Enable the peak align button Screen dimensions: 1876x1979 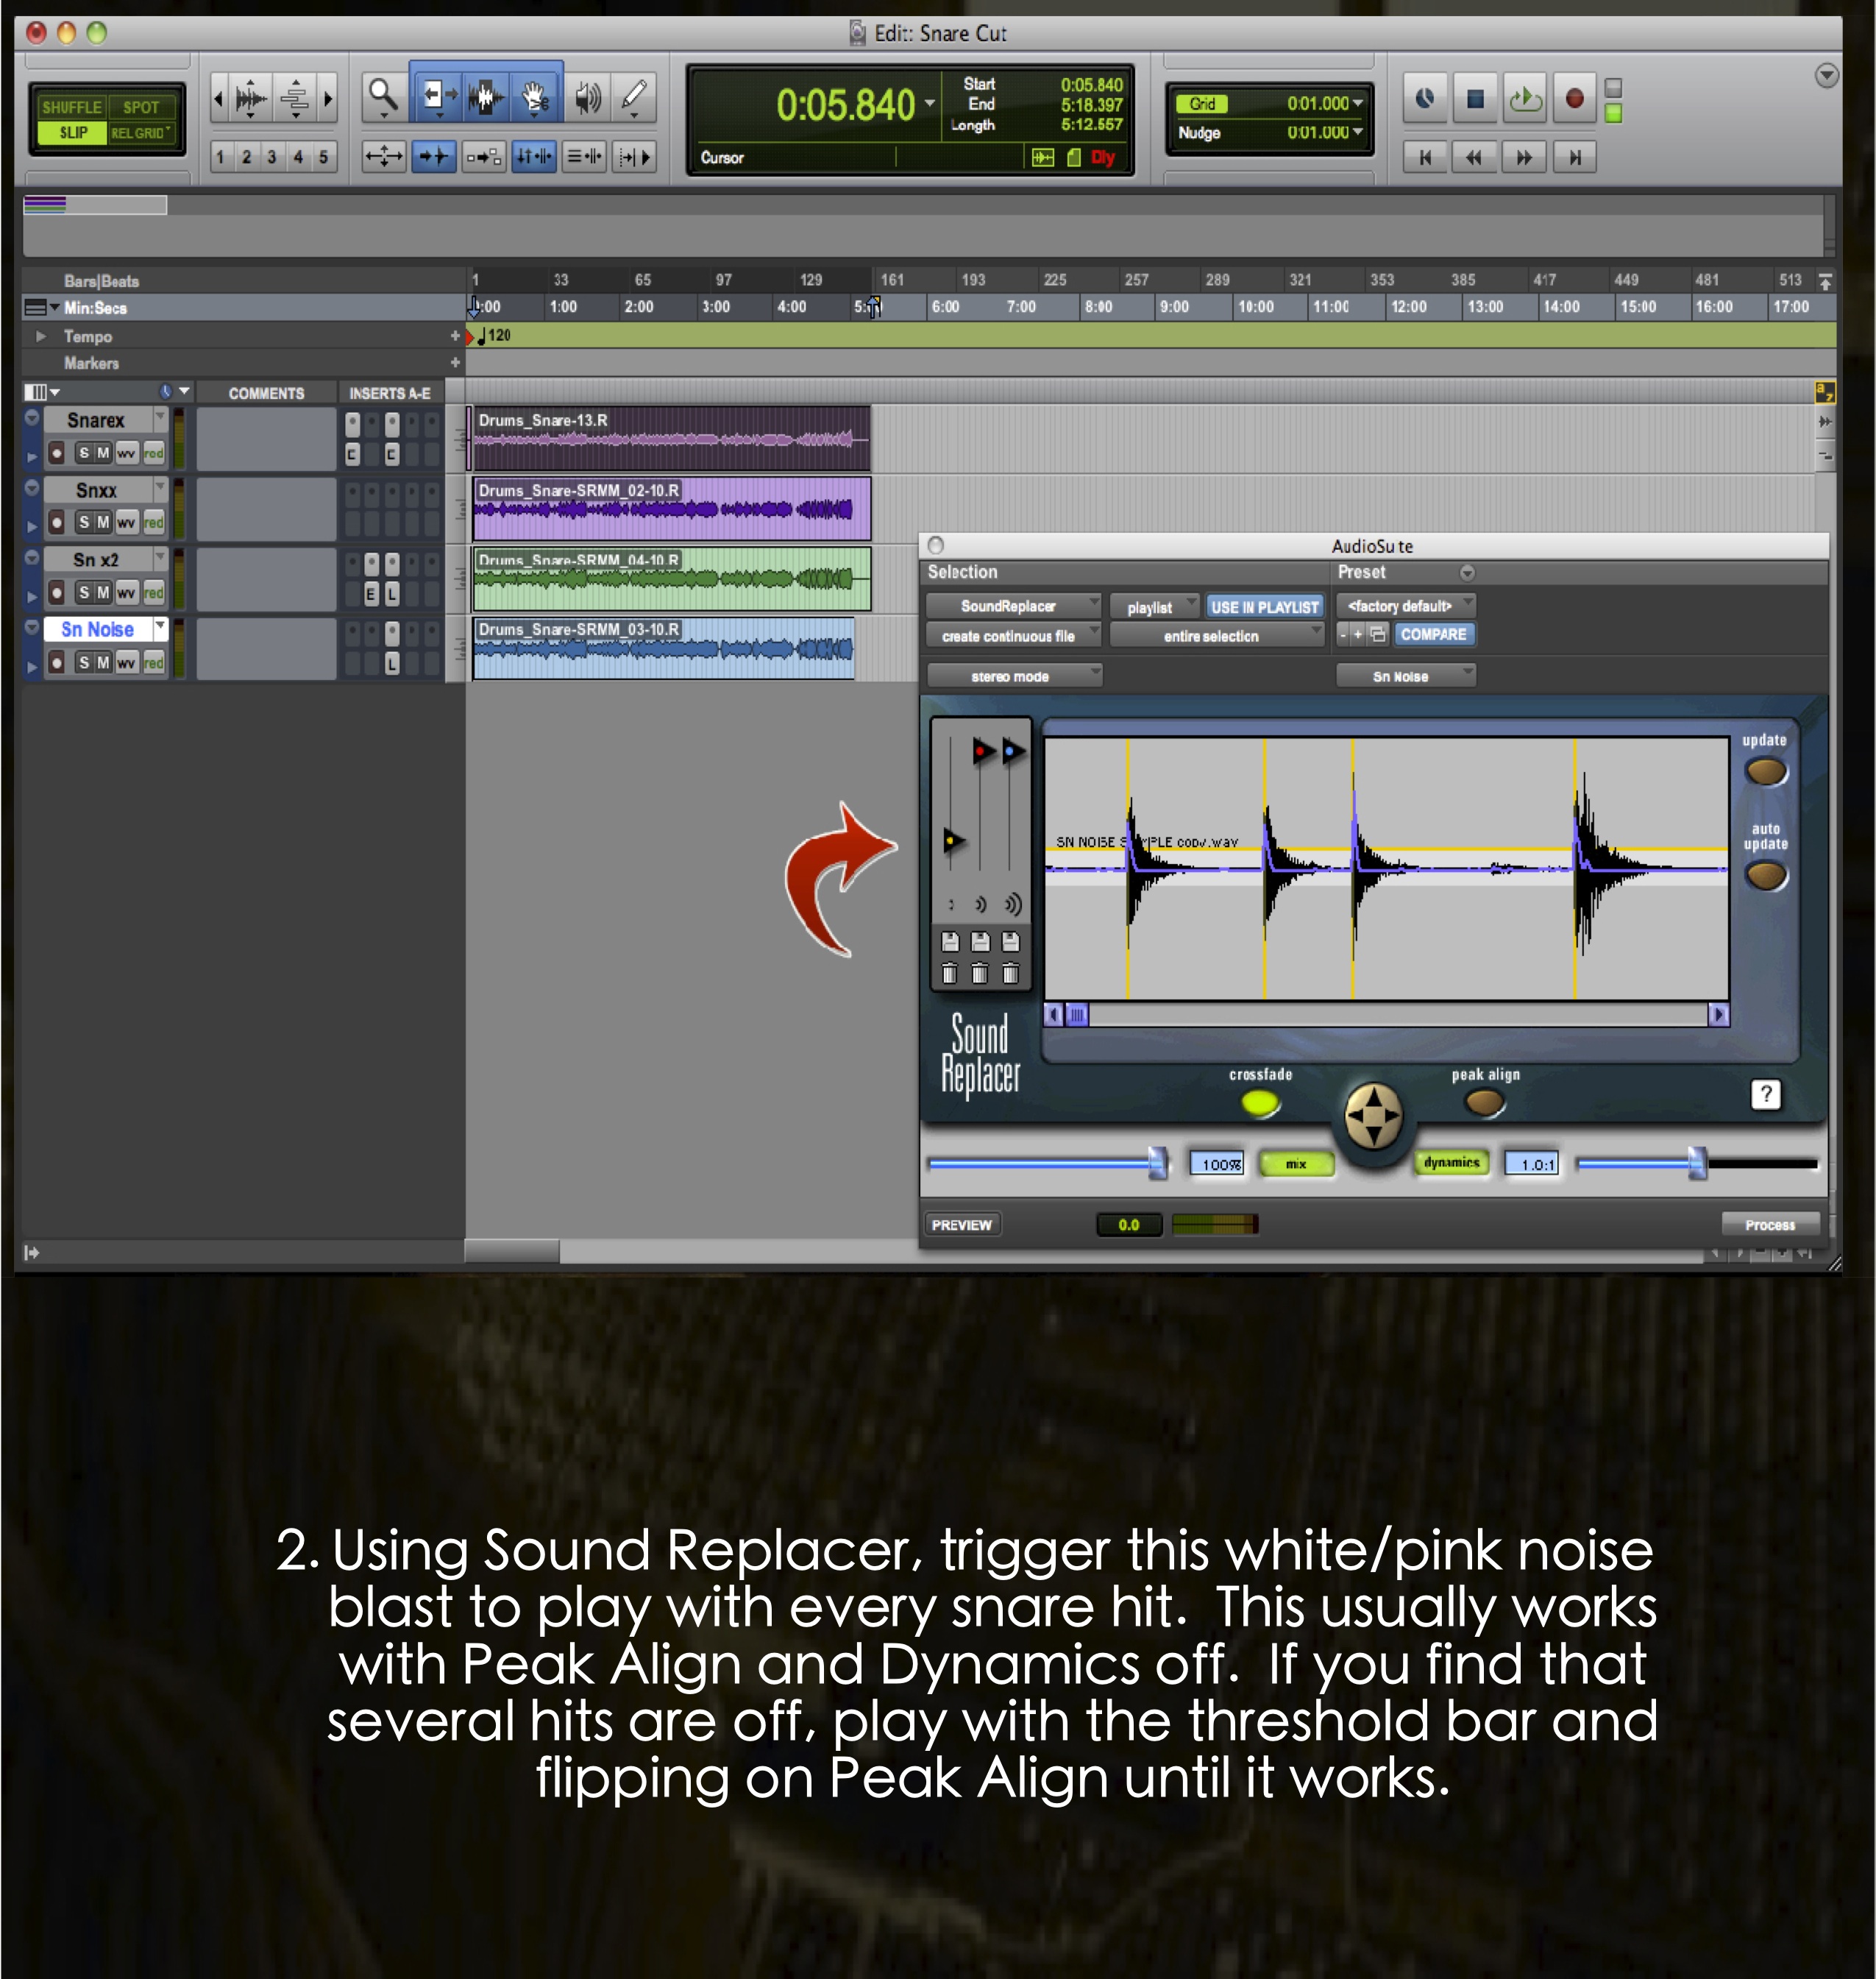(1484, 1102)
